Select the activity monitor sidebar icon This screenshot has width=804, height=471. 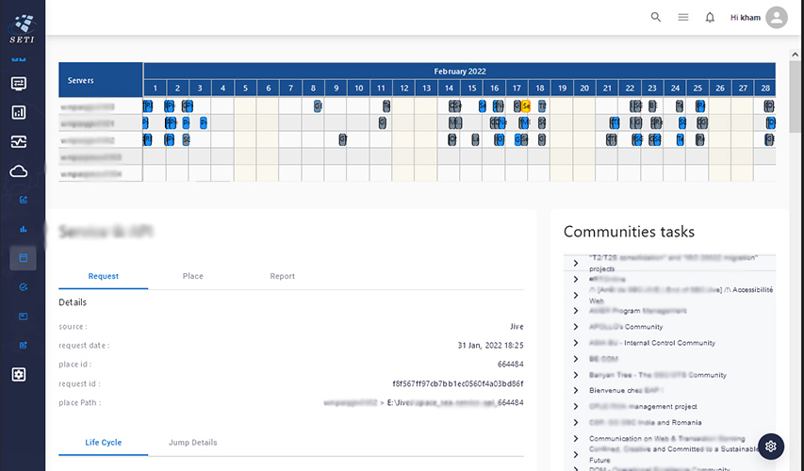click(19, 142)
